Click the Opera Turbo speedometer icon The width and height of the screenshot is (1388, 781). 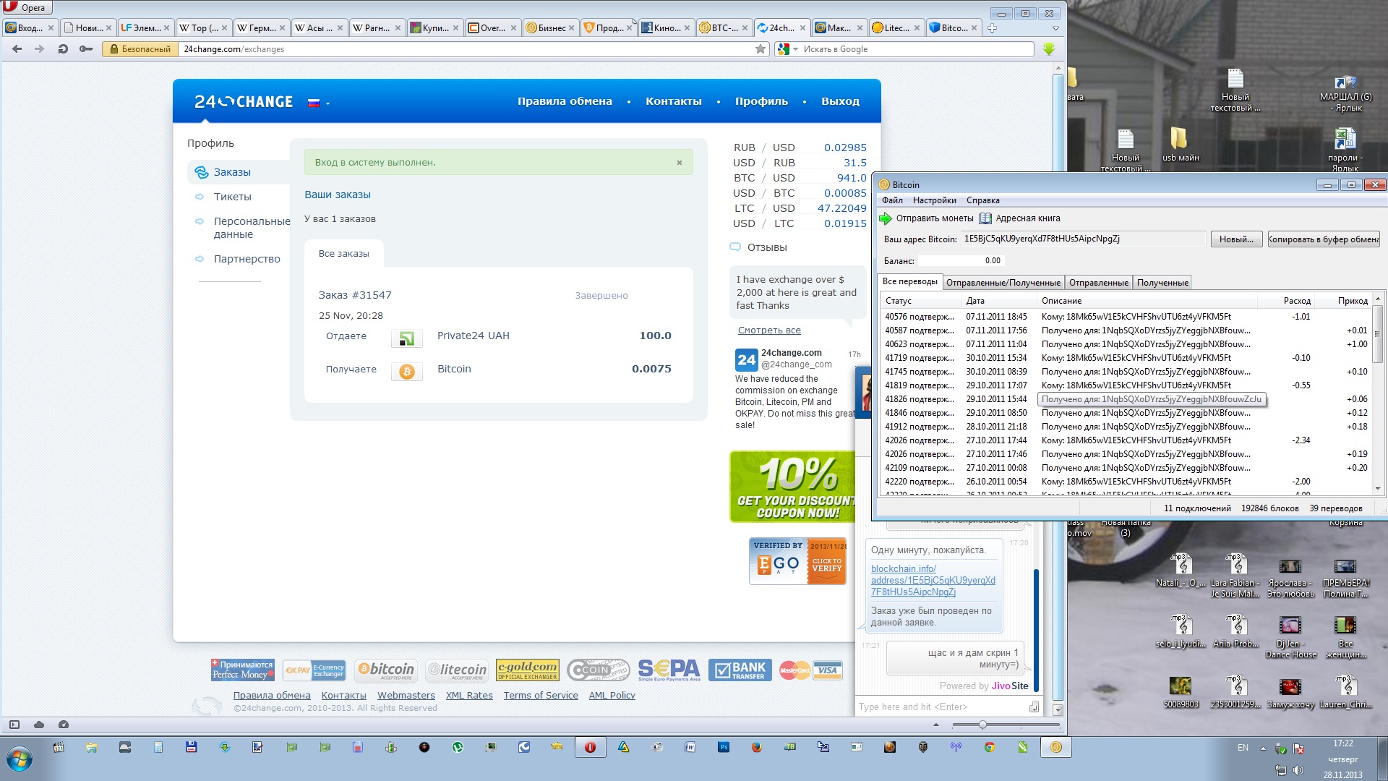[x=64, y=725]
